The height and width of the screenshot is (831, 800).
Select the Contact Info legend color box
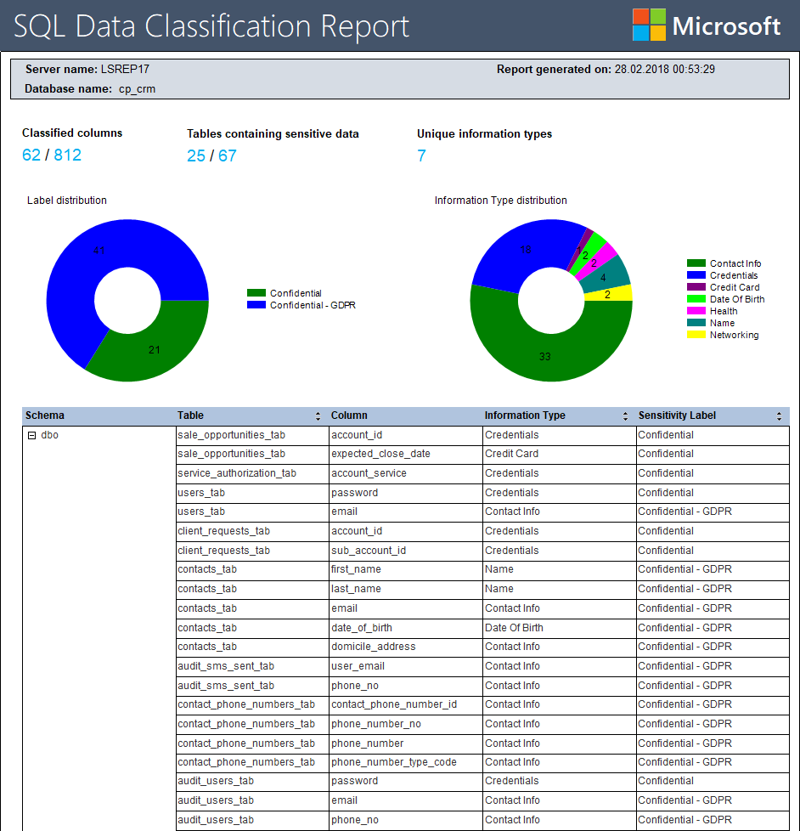(x=696, y=264)
